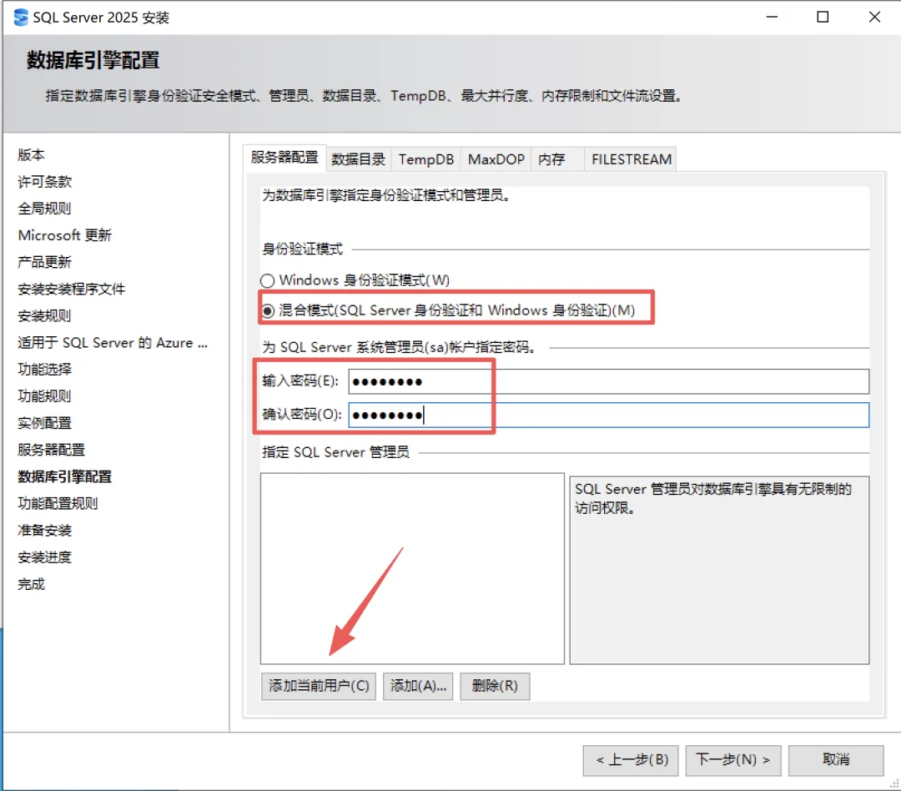Proceed with 下一步(N) button
Screen dimensions: 901x791
click(732, 760)
